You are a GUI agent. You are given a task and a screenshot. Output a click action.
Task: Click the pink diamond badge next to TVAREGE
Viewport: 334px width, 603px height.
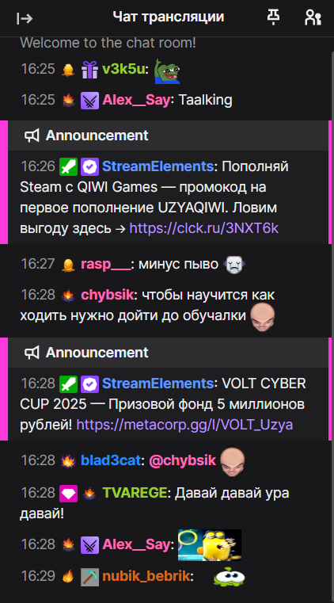(x=68, y=494)
